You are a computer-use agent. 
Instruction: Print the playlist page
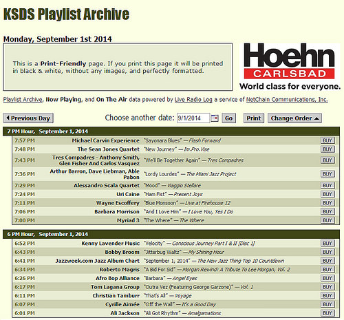[254, 118]
